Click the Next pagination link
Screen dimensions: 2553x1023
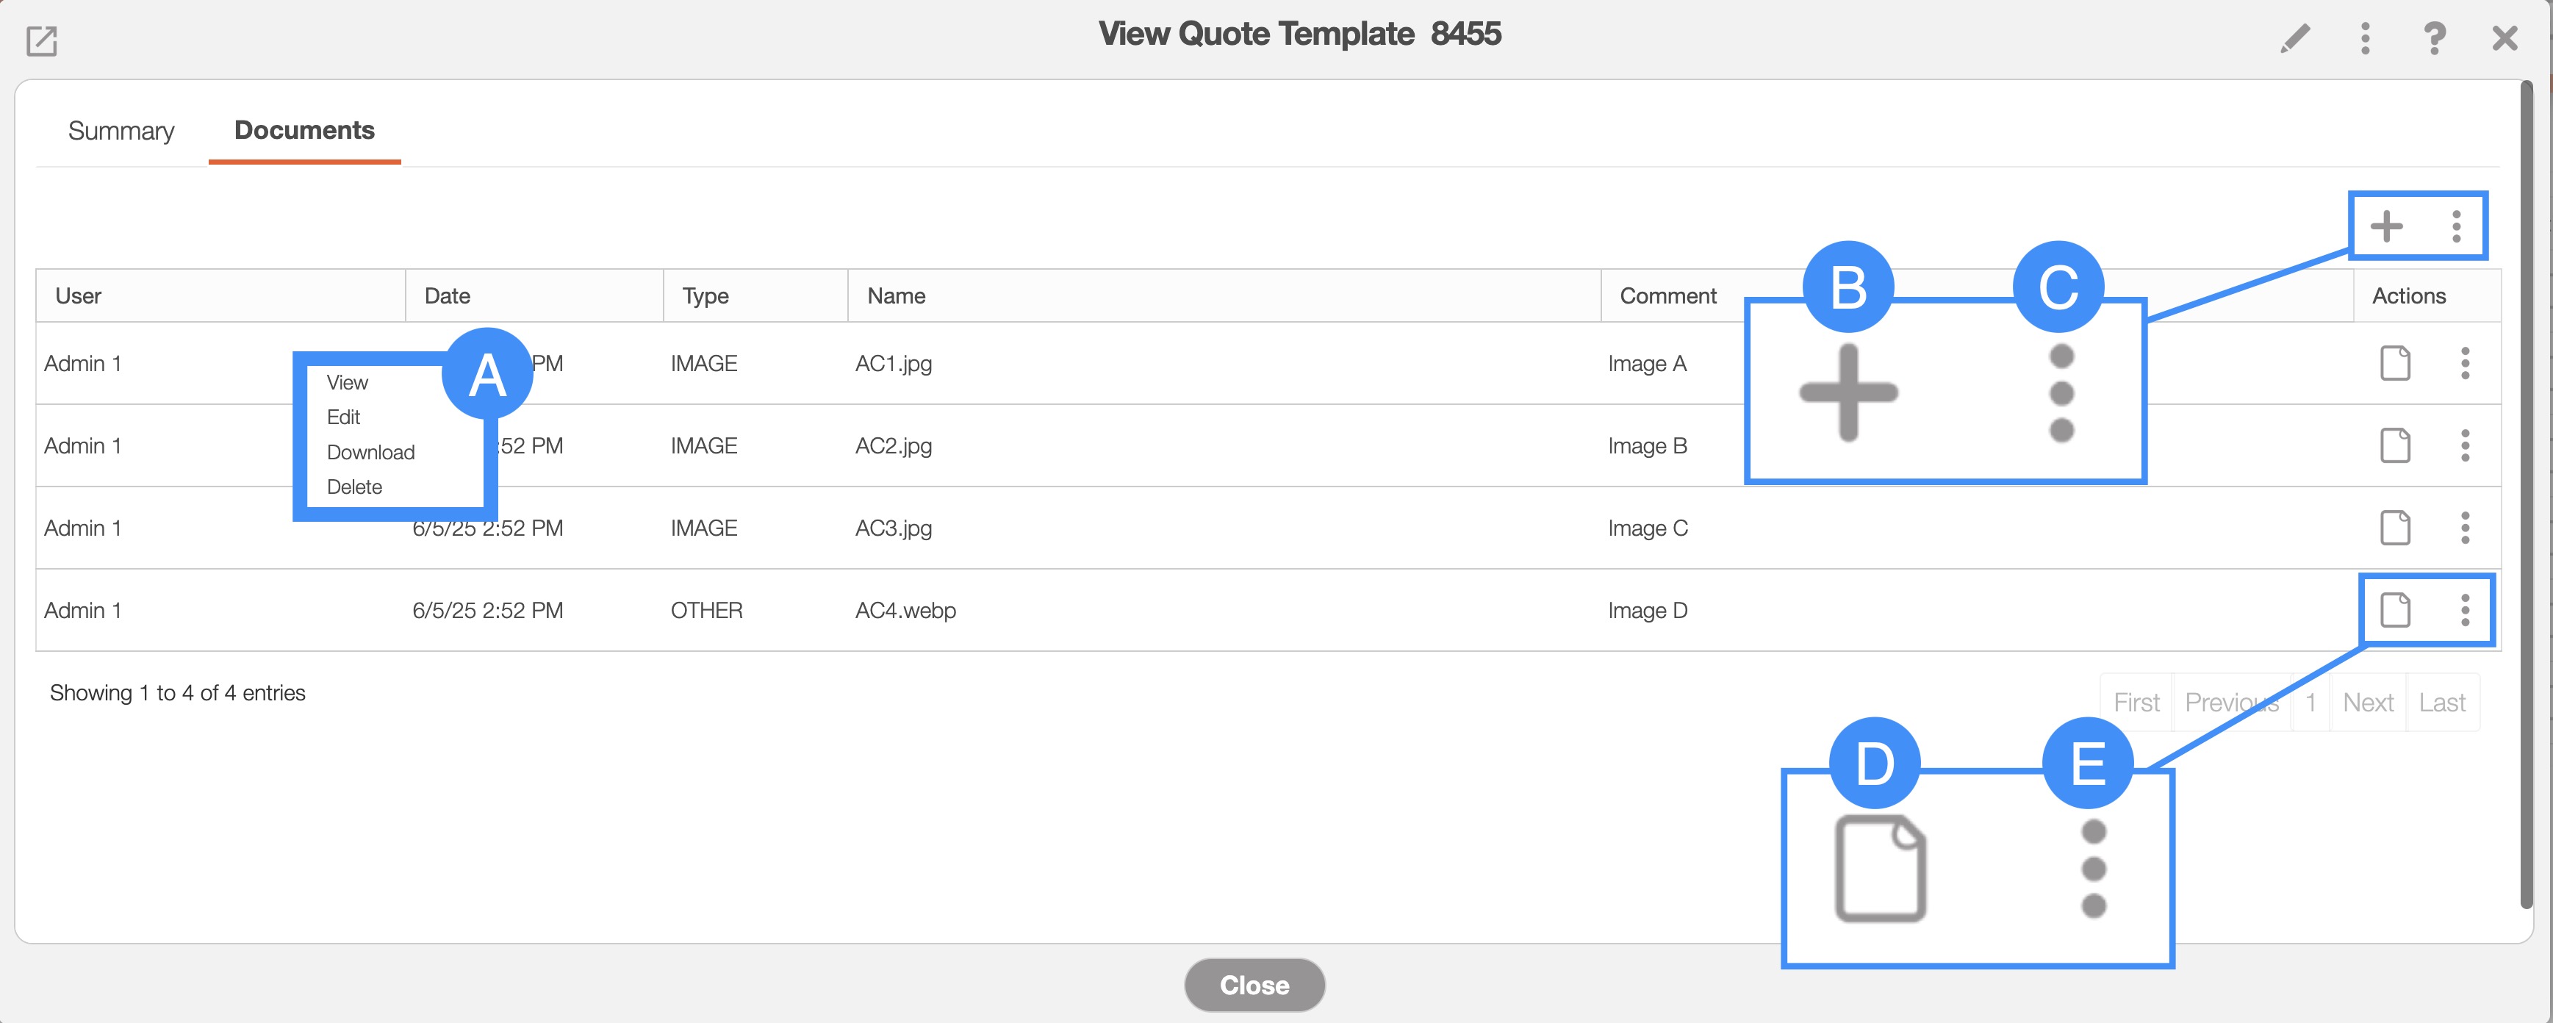pyautogui.click(x=2368, y=703)
